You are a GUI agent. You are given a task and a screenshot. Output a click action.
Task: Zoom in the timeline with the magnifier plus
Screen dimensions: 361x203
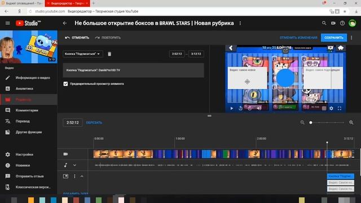[351, 123]
